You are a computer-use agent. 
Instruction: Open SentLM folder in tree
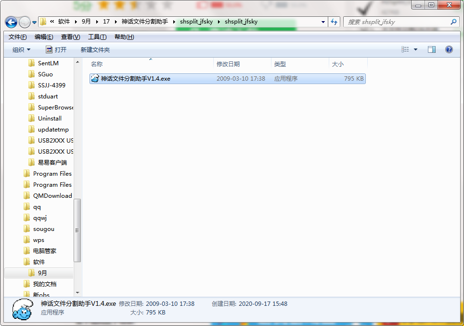(48, 63)
